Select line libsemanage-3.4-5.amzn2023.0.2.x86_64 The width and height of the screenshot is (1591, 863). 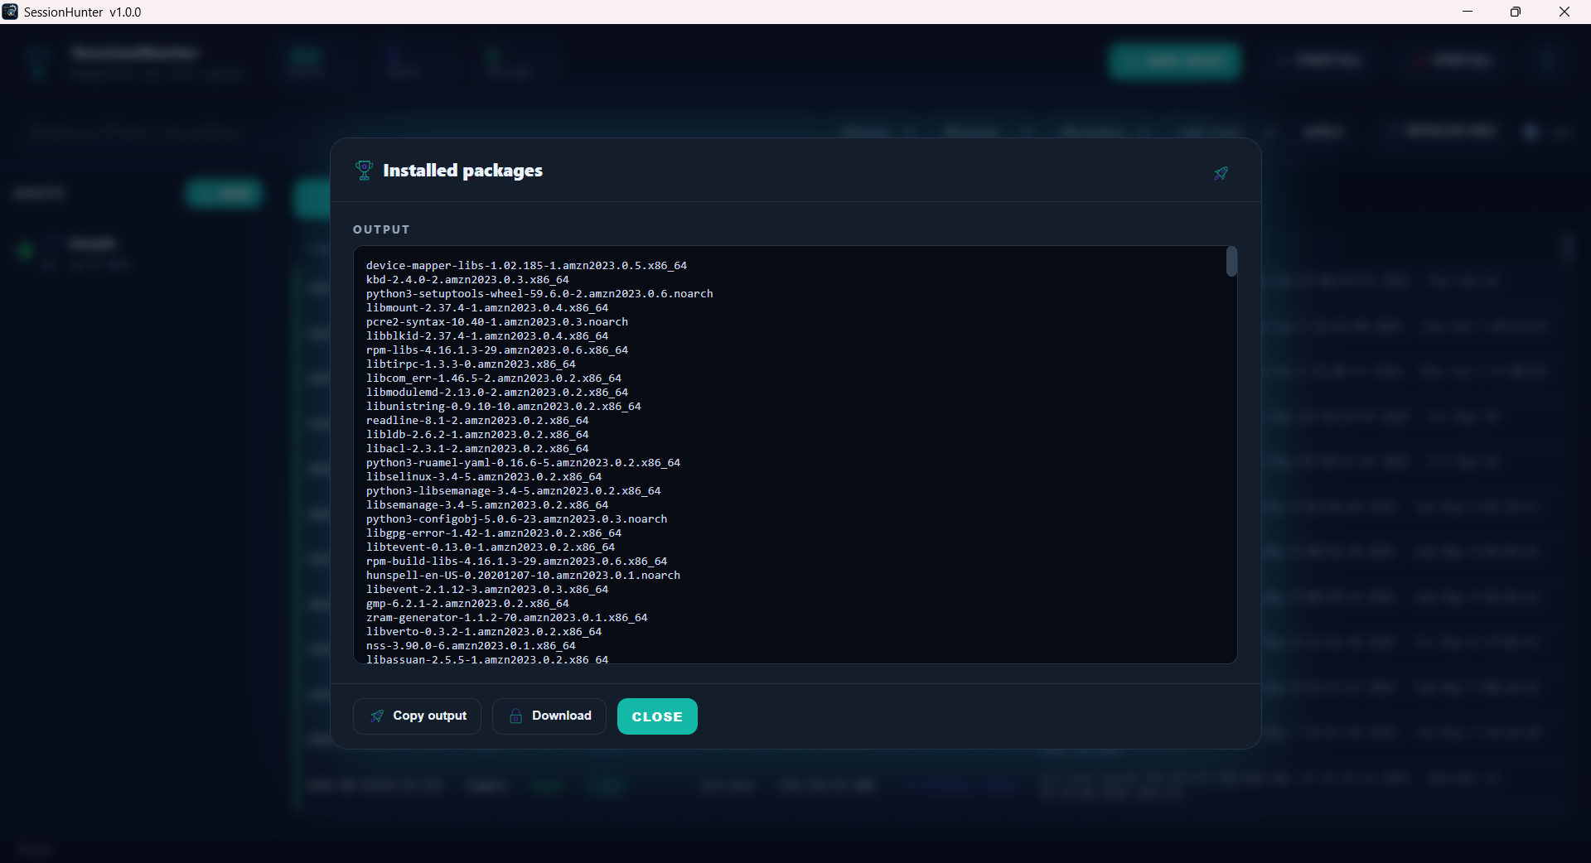(487, 505)
